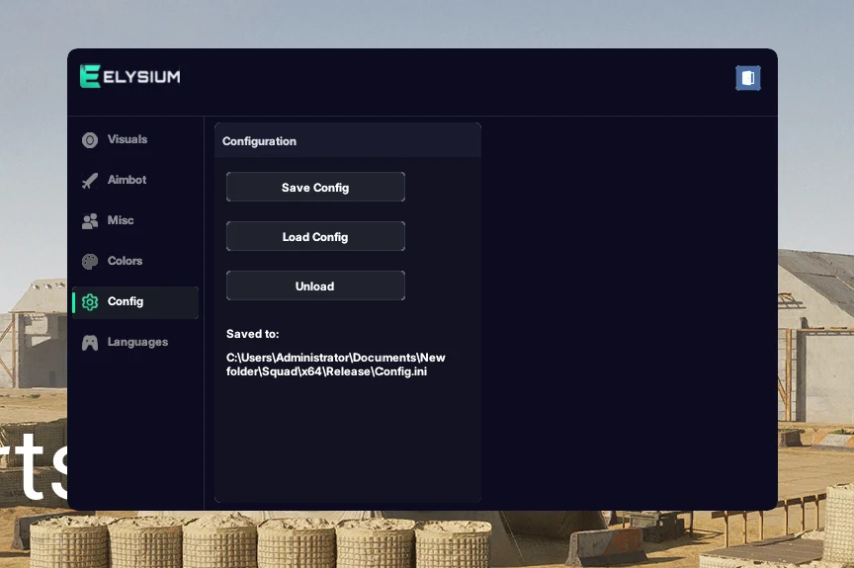Click the Aimbot sword icon

tap(90, 180)
